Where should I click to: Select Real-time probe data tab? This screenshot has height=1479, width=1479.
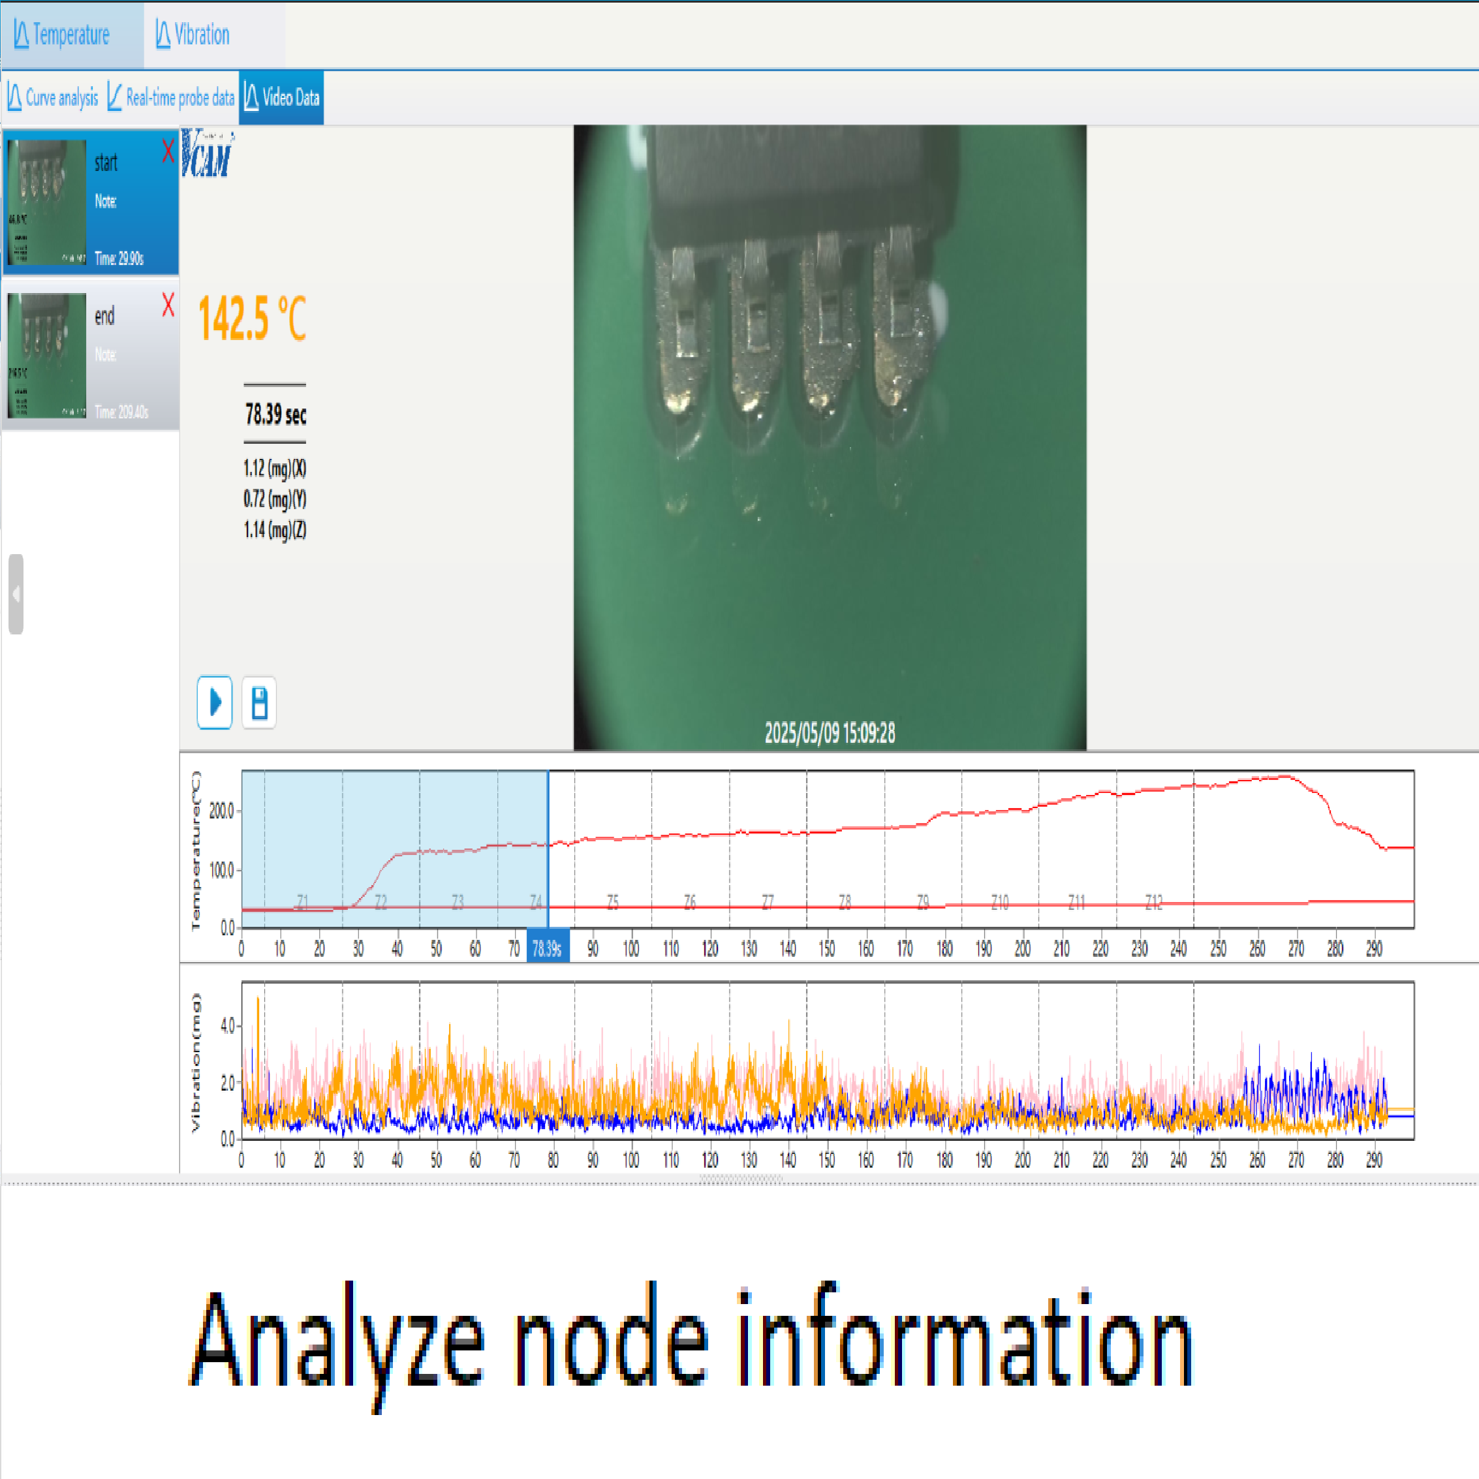[x=172, y=98]
